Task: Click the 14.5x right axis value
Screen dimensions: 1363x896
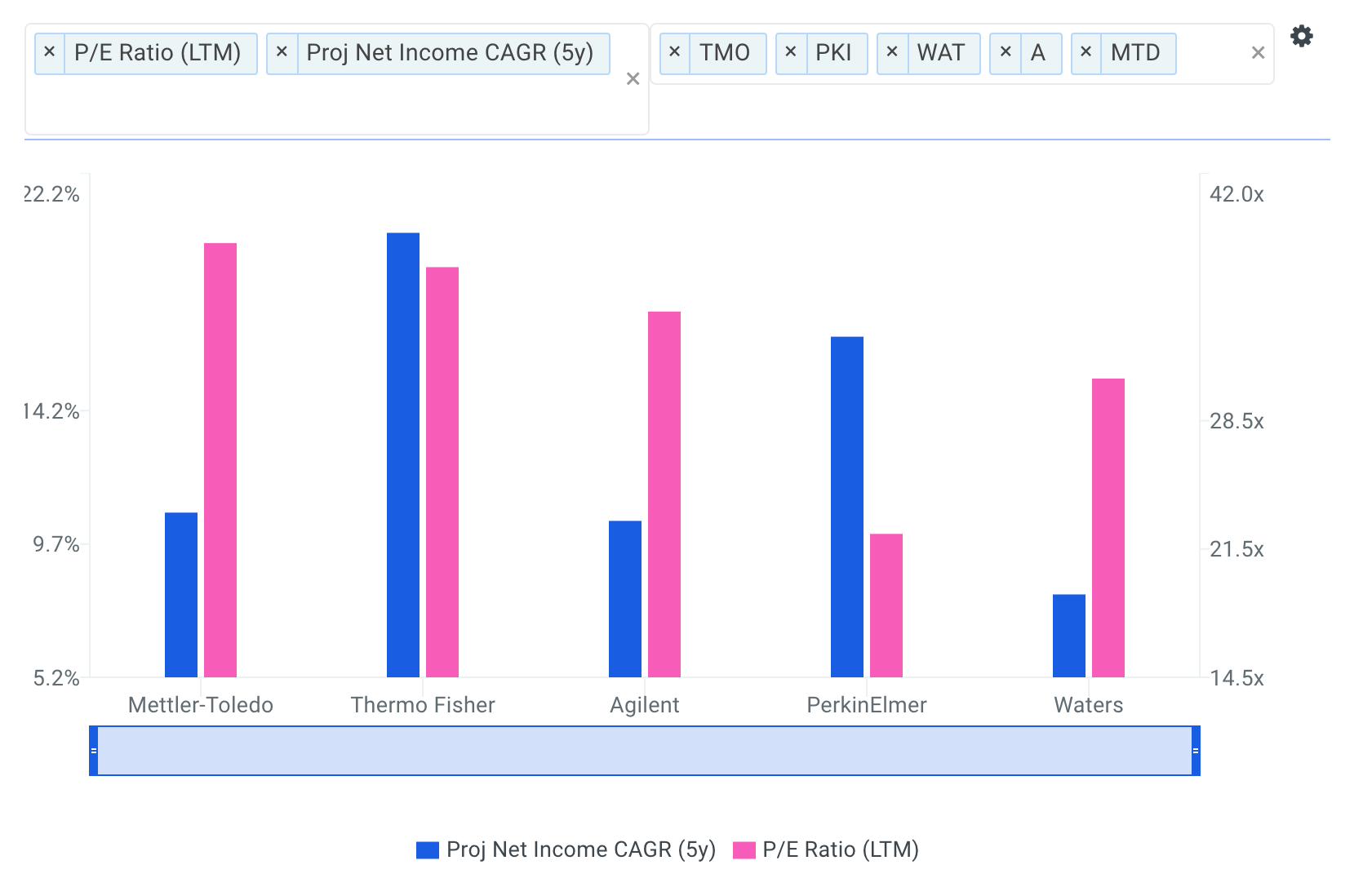Action: pyautogui.click(x=1237, y=678)
